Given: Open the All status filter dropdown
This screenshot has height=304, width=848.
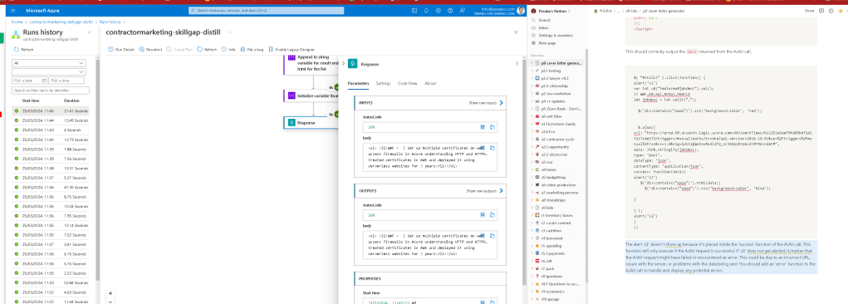Looking at the screenshot, I should click(x=49, y=63).
